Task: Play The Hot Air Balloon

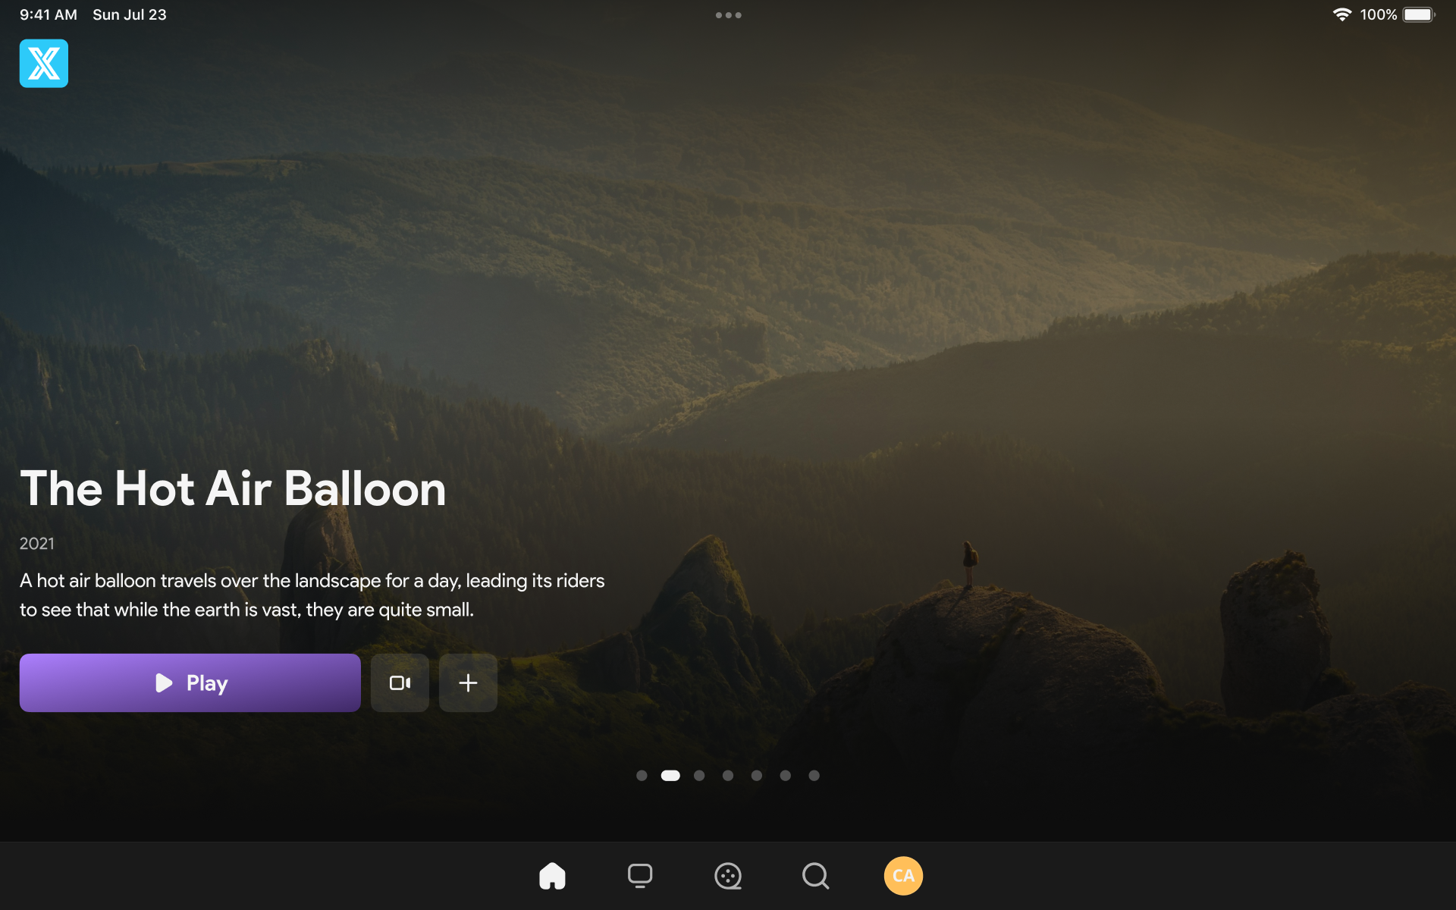Action: coord(190,682)
